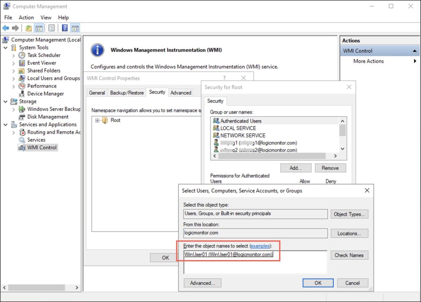
Task: Click the Back navigation arrow
Action: [6, 28]
